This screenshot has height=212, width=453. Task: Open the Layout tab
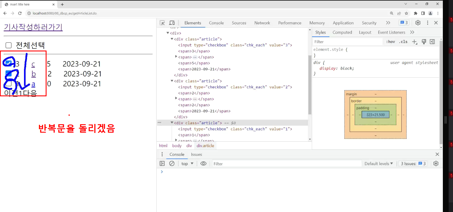pos(365,32)
